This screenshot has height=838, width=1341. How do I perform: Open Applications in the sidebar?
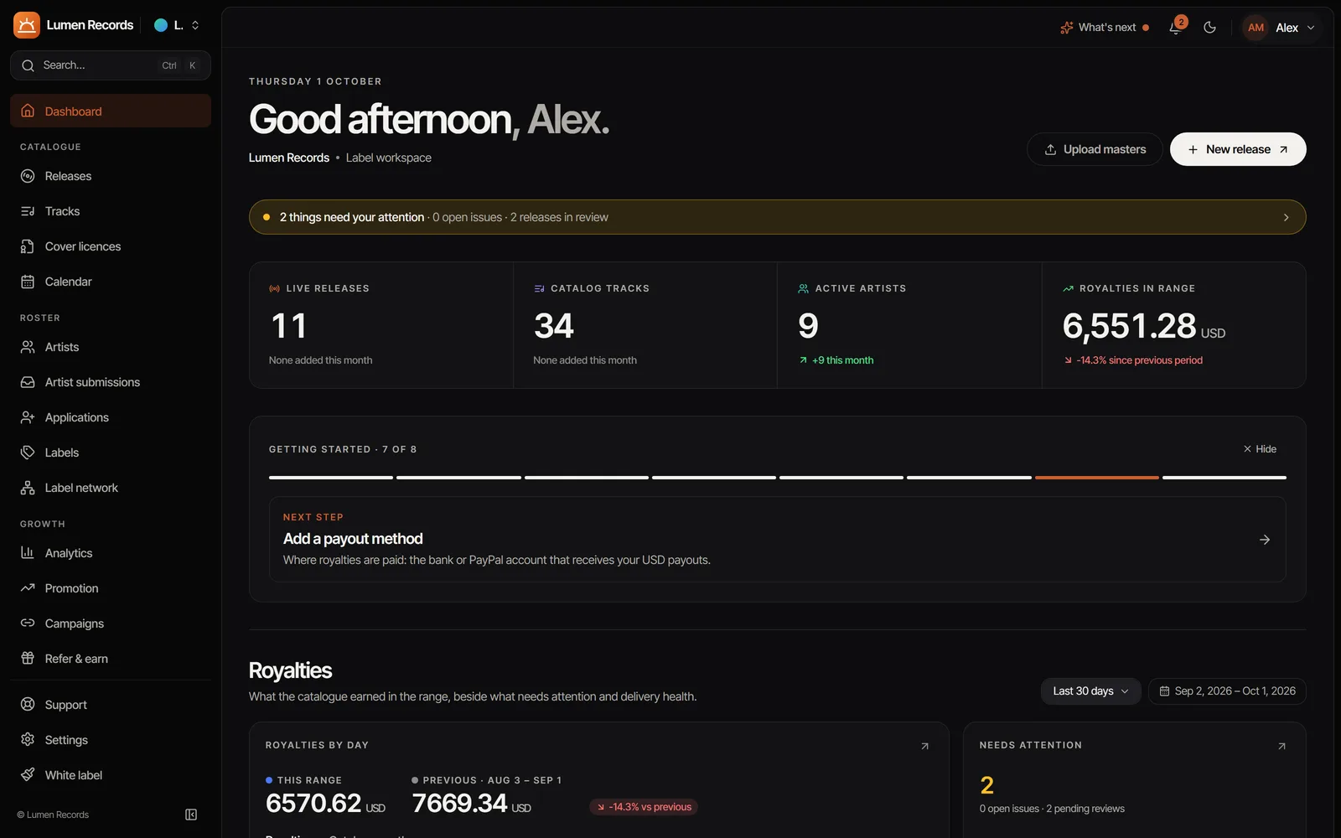[x=111, y=417]
